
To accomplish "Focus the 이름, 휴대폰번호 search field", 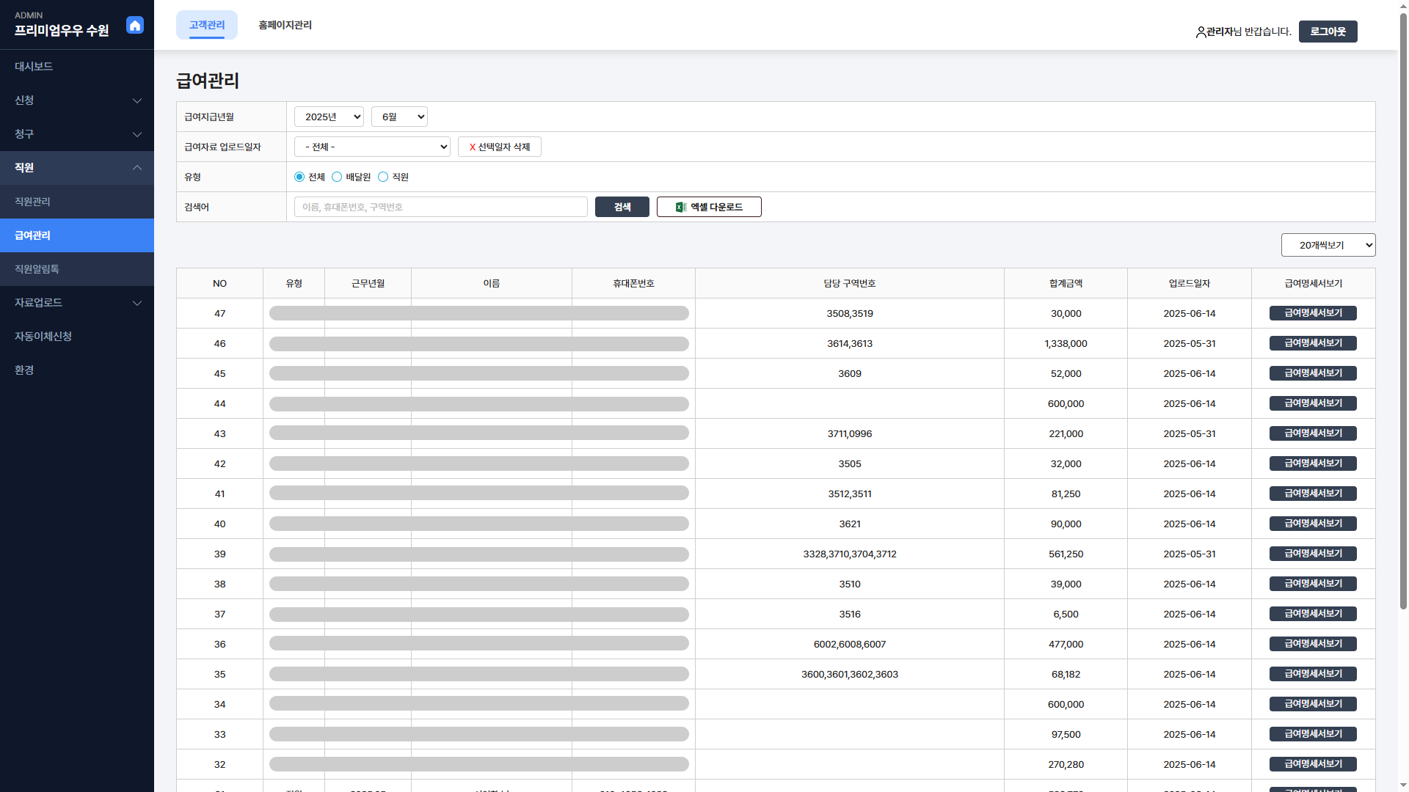I will click(440, 207).
